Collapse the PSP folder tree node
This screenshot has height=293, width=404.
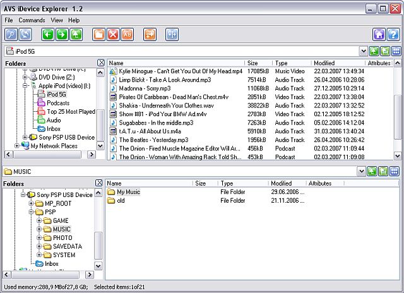[30, 213]
